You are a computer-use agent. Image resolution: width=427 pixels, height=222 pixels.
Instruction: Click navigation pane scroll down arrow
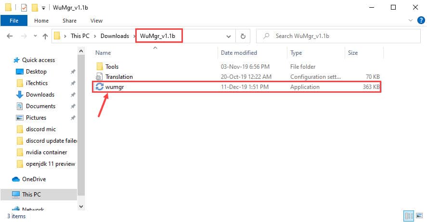click(81, 207)
